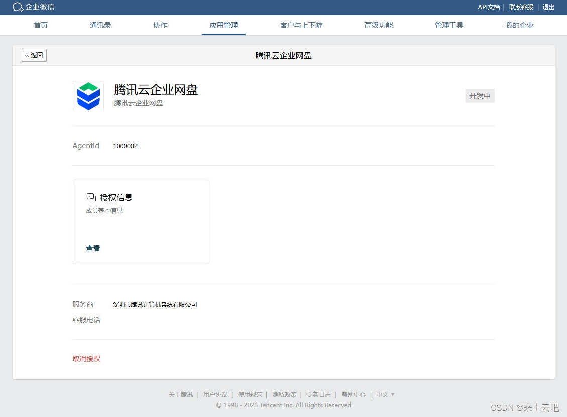567x417 pixels.
Task: Open the API文档 link
Action: [x=489, y=7]
